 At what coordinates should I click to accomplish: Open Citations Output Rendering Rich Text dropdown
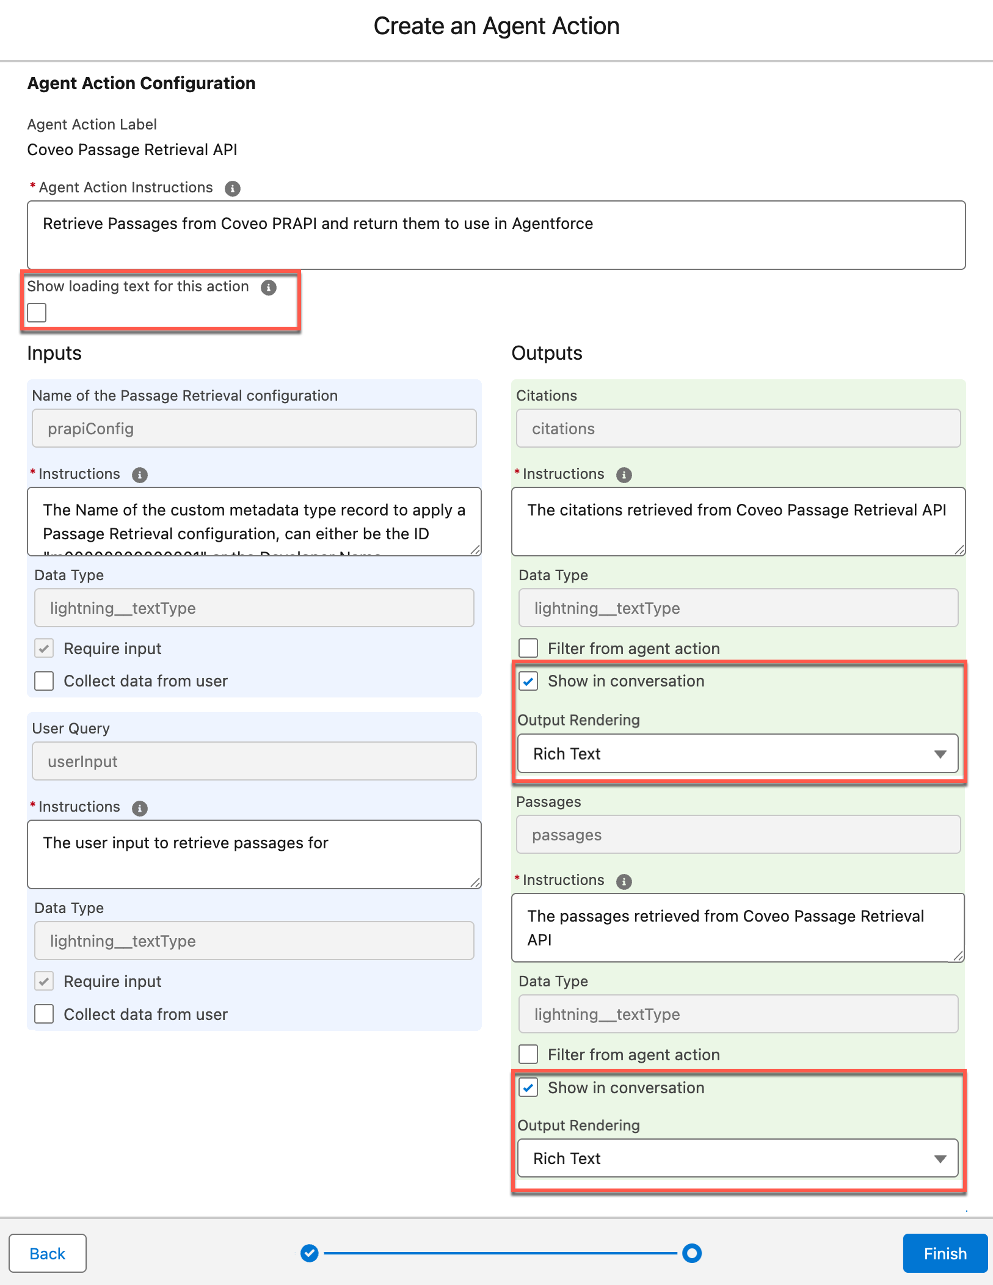point(738,754)
